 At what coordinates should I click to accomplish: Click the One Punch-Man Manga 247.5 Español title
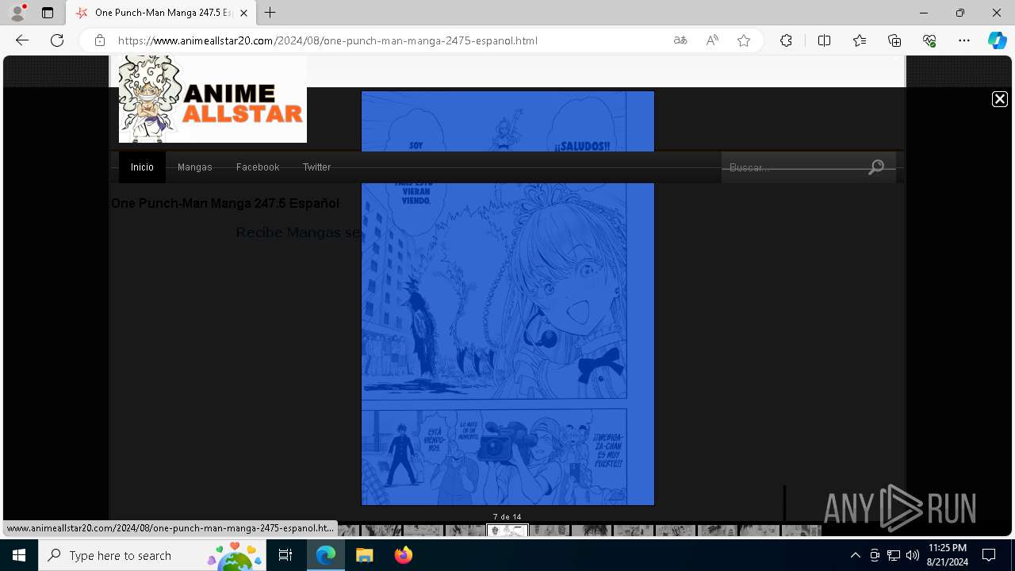[x=225, y=203]
